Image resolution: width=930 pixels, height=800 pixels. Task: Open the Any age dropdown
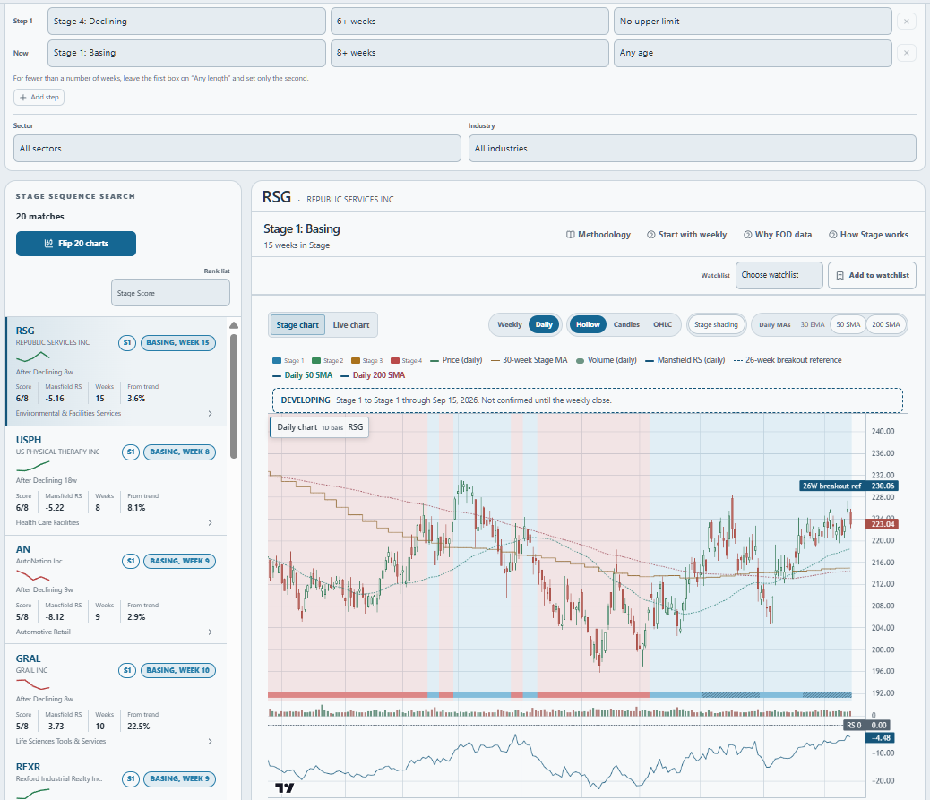pyautogui.click(x=753, y=53)
